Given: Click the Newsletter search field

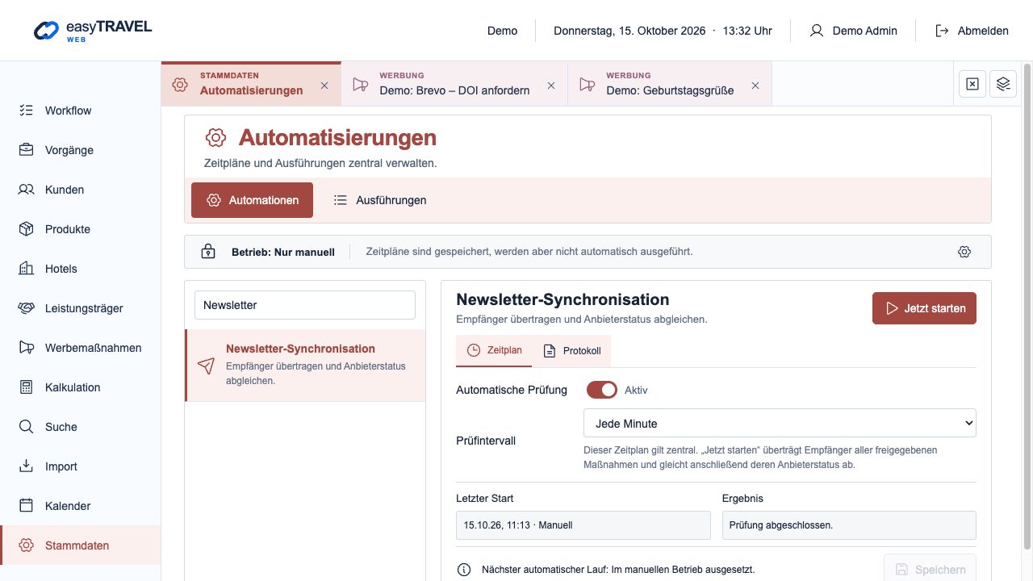Looking at the screenshot, I should click(305, 305).
